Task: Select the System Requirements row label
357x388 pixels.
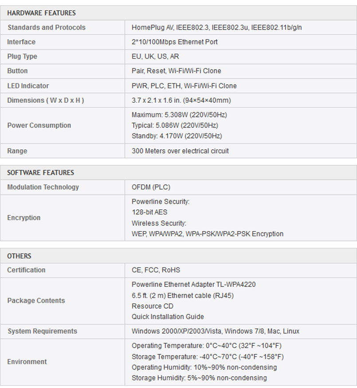Action: point(42,331)
